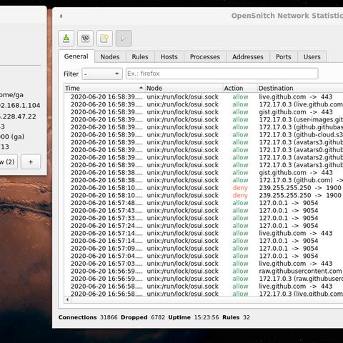Click the new rule icon
This screenshot has width=343, height=343.
click(x=104, y=38)
